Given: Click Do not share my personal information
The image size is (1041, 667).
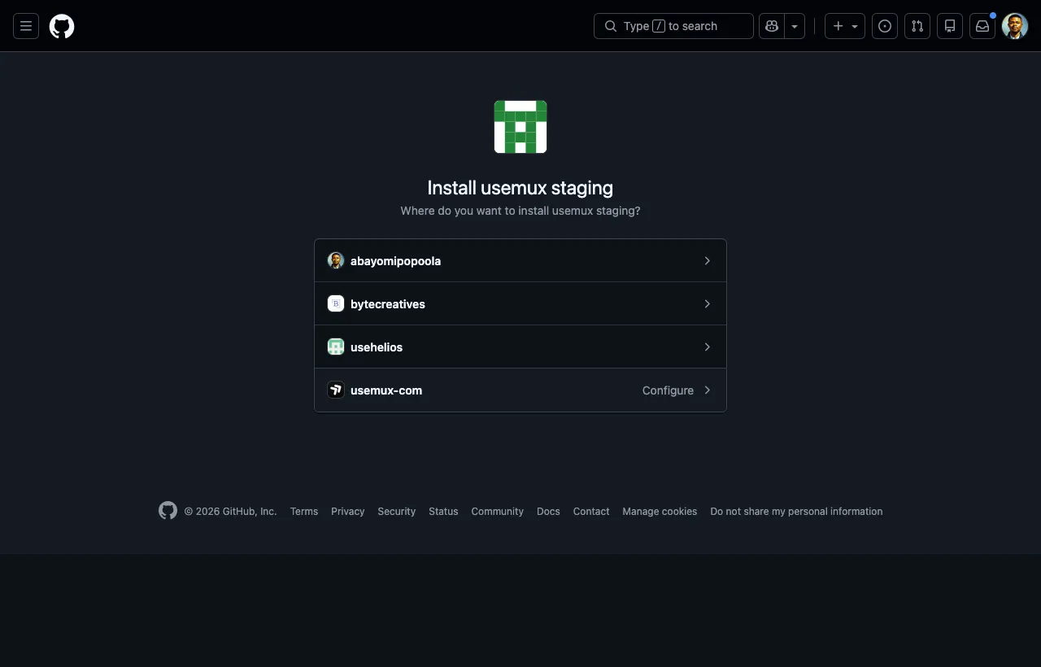Looking at the screenshot, I should (796, 512).
